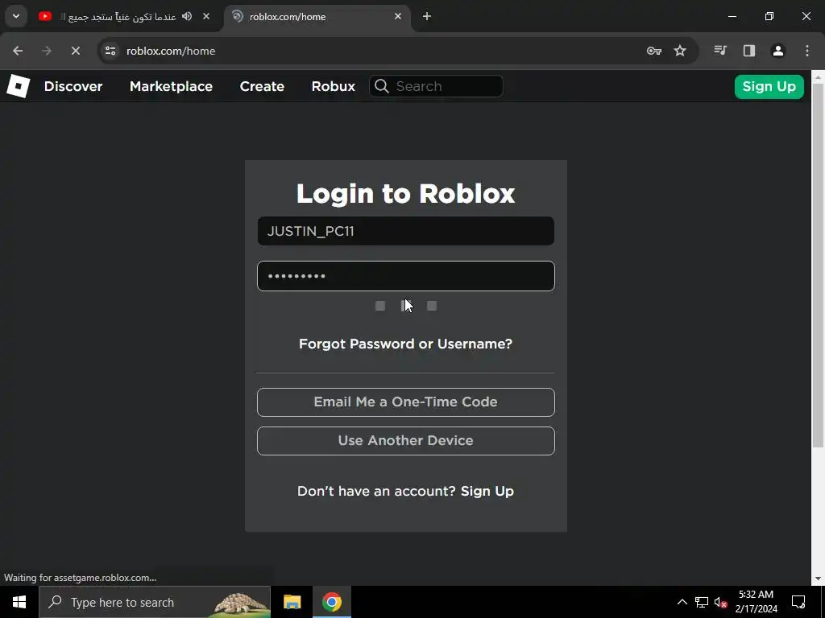Open the Chrome profile icon
The width and height of the screenshot is (825, 618).
(x=778, y=51)
